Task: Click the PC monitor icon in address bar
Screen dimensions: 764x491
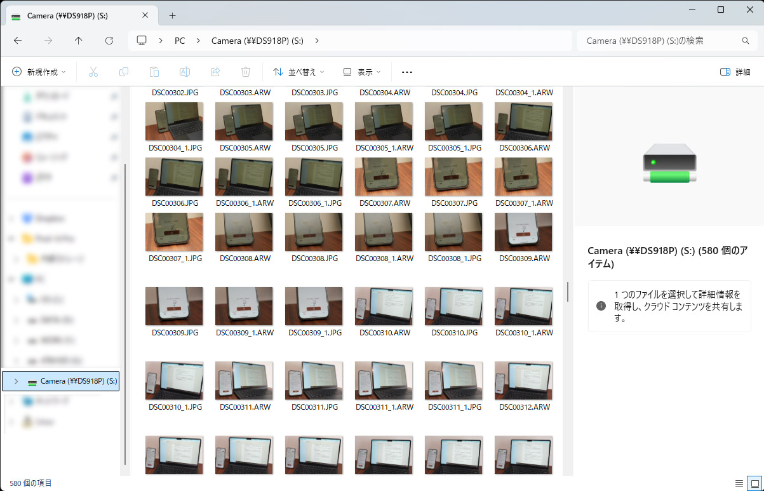Action: point(142,41)
